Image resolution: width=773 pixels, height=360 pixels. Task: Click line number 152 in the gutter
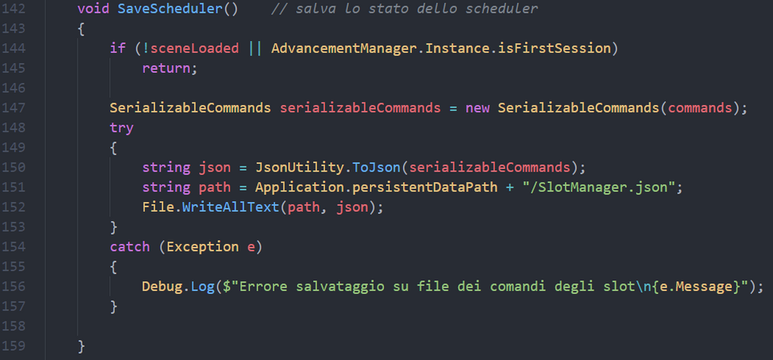point(14,207)
